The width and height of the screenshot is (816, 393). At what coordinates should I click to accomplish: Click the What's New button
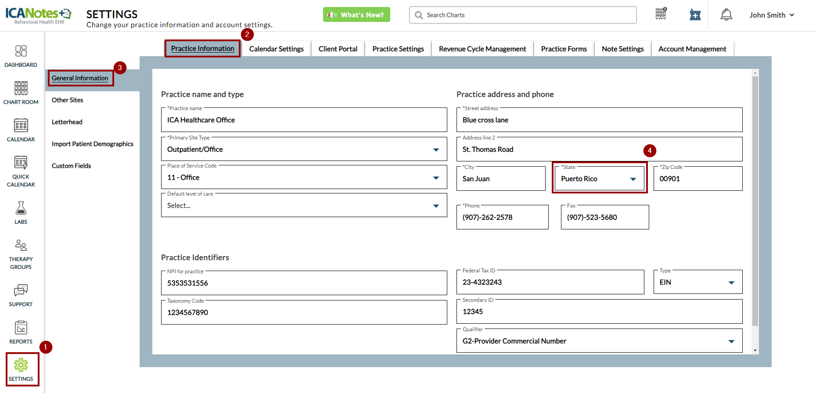click(x=356, y=15)
